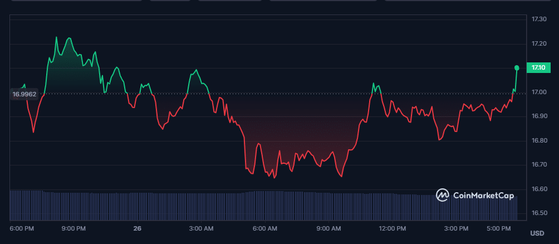Click the USD currency label
The image size is (559, 244).
coord(537,233)
